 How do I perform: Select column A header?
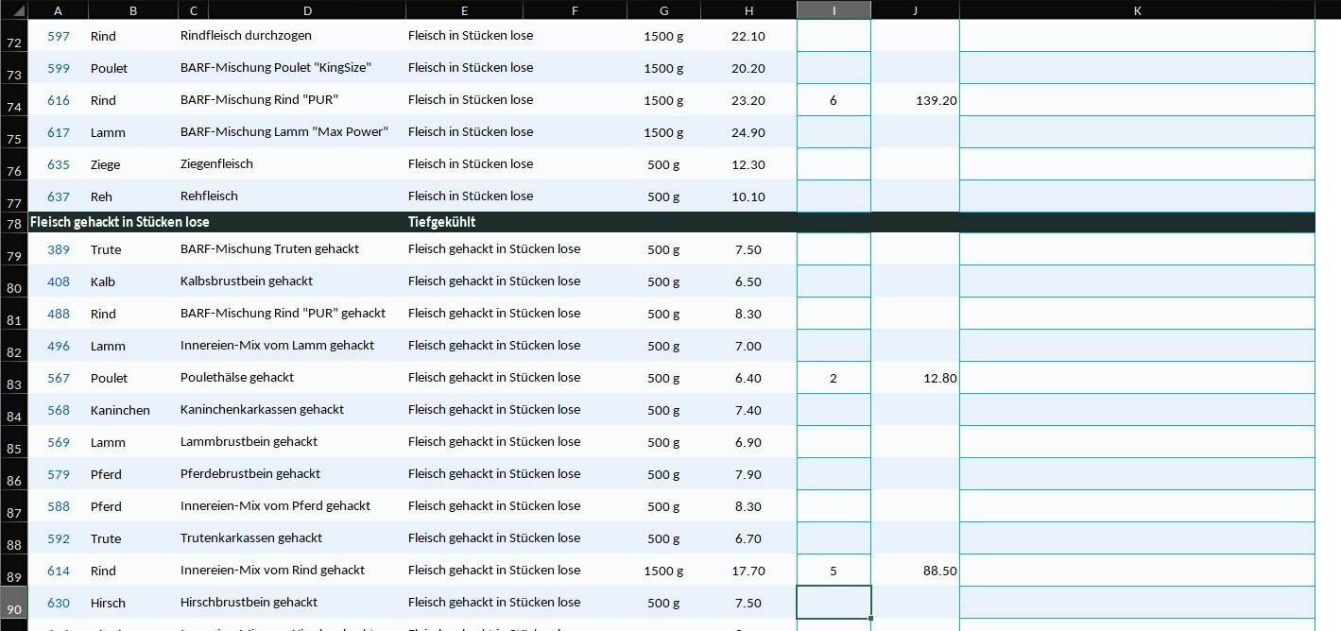(x=59, y=10)
